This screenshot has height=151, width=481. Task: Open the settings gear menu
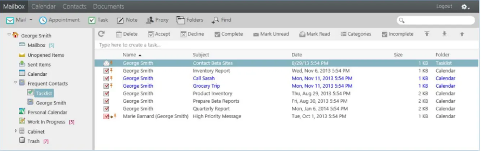pyautogui.click(x=465, y=7)
